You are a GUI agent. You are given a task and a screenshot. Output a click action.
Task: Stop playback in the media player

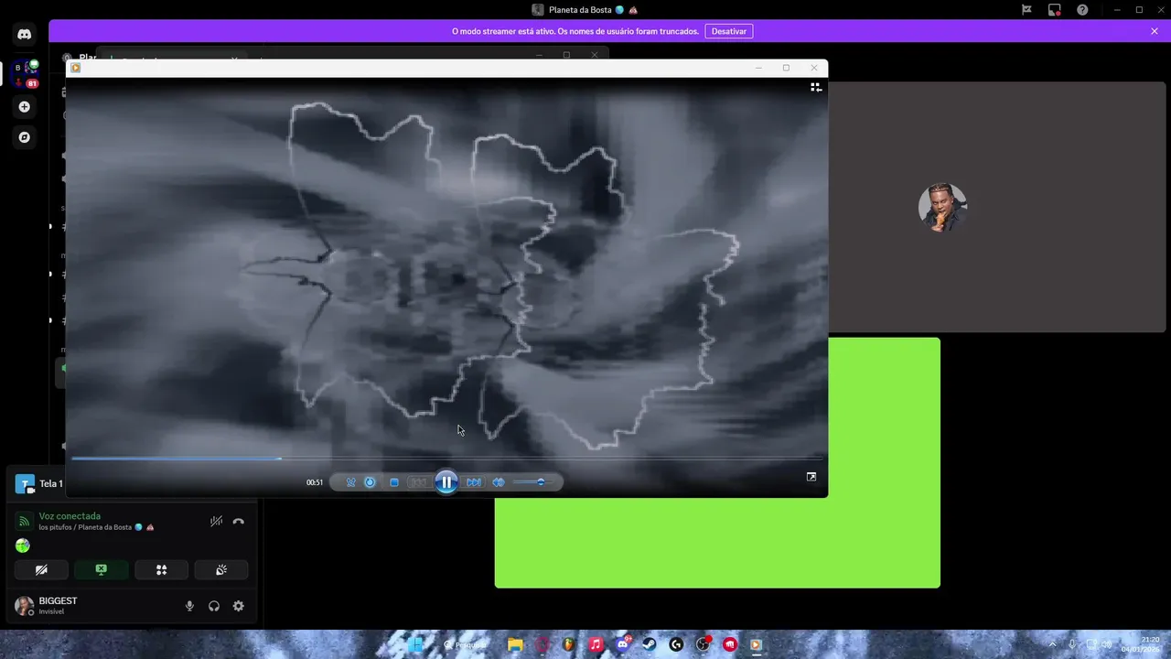[394, 482]
